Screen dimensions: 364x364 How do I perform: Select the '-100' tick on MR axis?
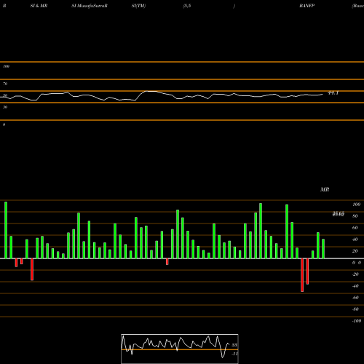[357, 321]
